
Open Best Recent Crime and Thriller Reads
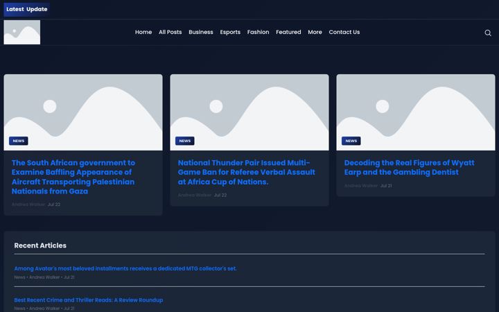(x=89, y=300)
